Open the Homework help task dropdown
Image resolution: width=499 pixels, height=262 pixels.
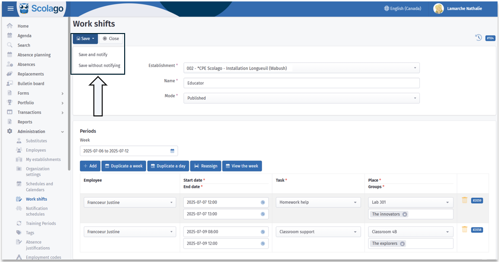(318, 202)
